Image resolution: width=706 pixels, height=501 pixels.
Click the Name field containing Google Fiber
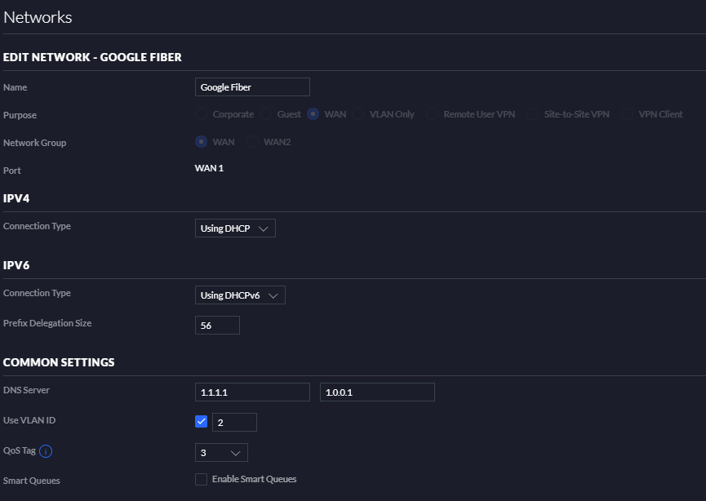tap(252, 86)
